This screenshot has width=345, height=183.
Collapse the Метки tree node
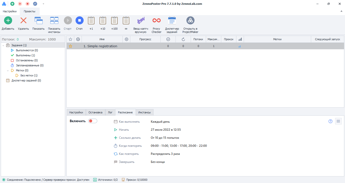tap(8, 71)
